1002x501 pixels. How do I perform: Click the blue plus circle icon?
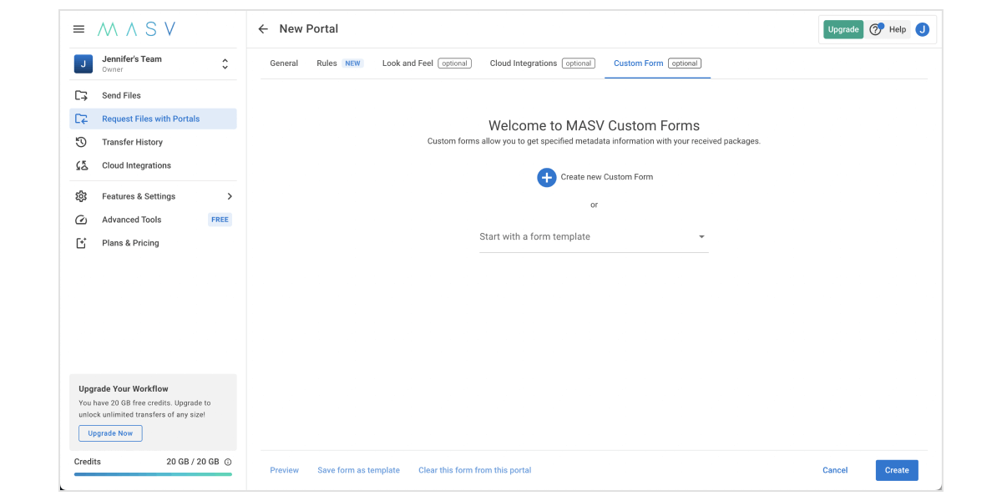(x=546, y=177)
